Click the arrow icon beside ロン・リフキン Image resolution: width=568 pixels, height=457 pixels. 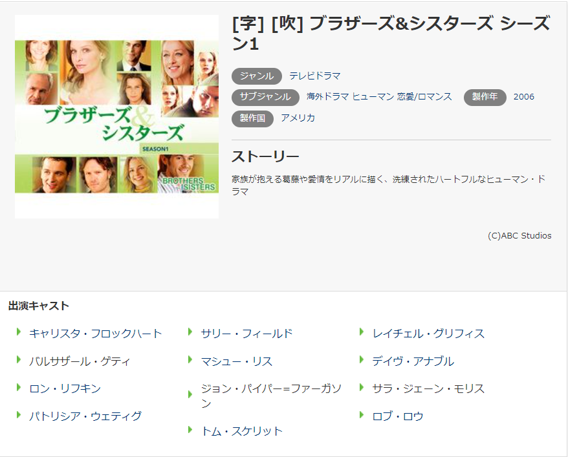pos(19,387)
